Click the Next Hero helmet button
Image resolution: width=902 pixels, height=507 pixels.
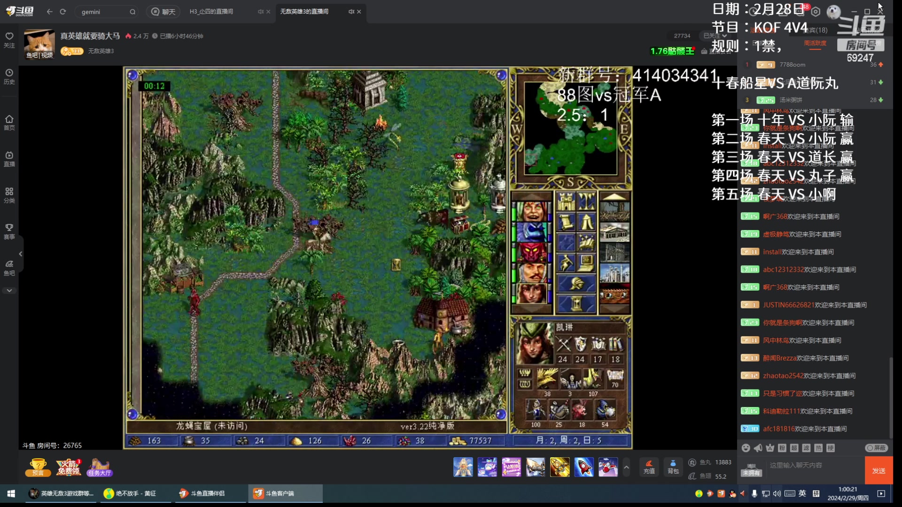[576, 284]
